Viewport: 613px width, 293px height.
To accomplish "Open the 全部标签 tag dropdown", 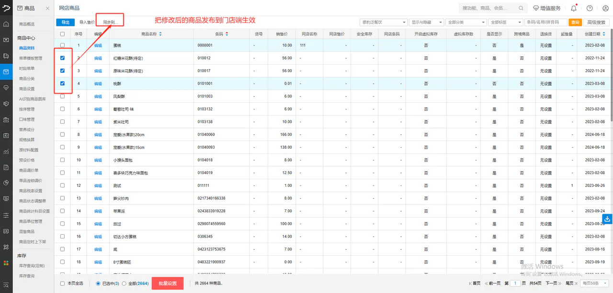I will click(506, 22).
